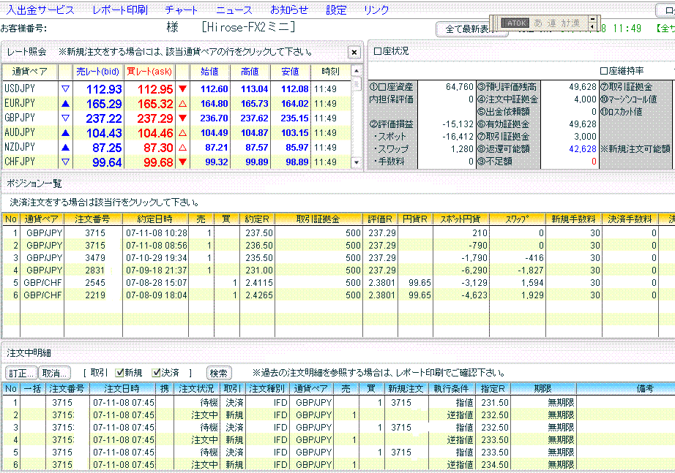Screen dimensions: 675x473
Task: Click CHFJPY bid down-triangle icon
Action: tap(65, 162)
